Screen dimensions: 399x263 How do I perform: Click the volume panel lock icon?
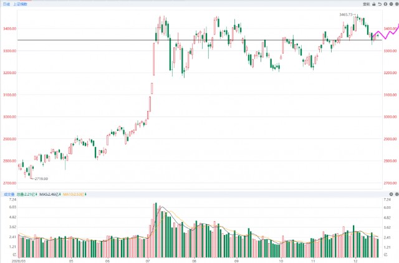pyautogui.click(x=373, y=194)
